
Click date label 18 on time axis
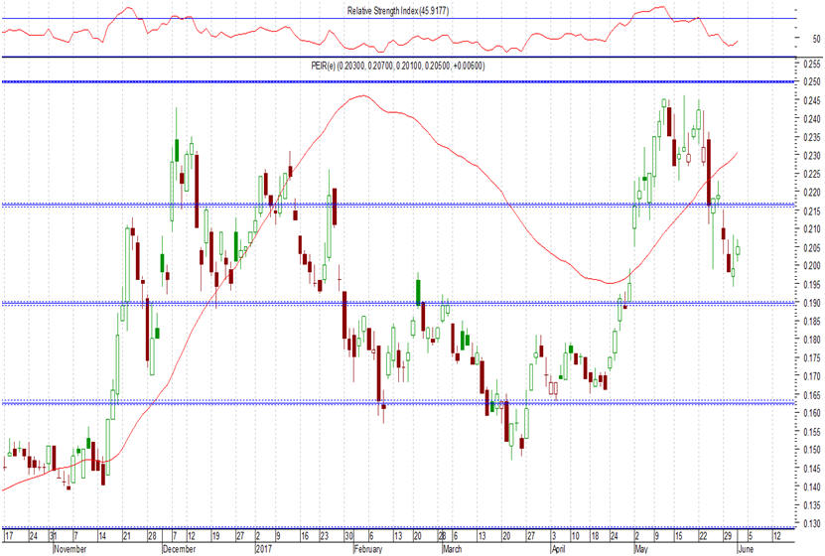(x=595, y=536)
